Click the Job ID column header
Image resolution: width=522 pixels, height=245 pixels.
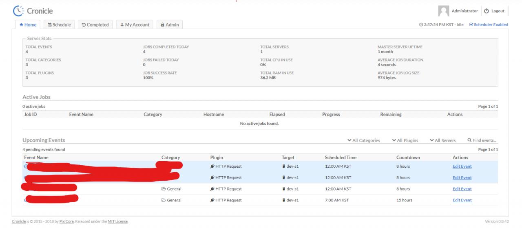pyautogui.click(x=31, y=114)
